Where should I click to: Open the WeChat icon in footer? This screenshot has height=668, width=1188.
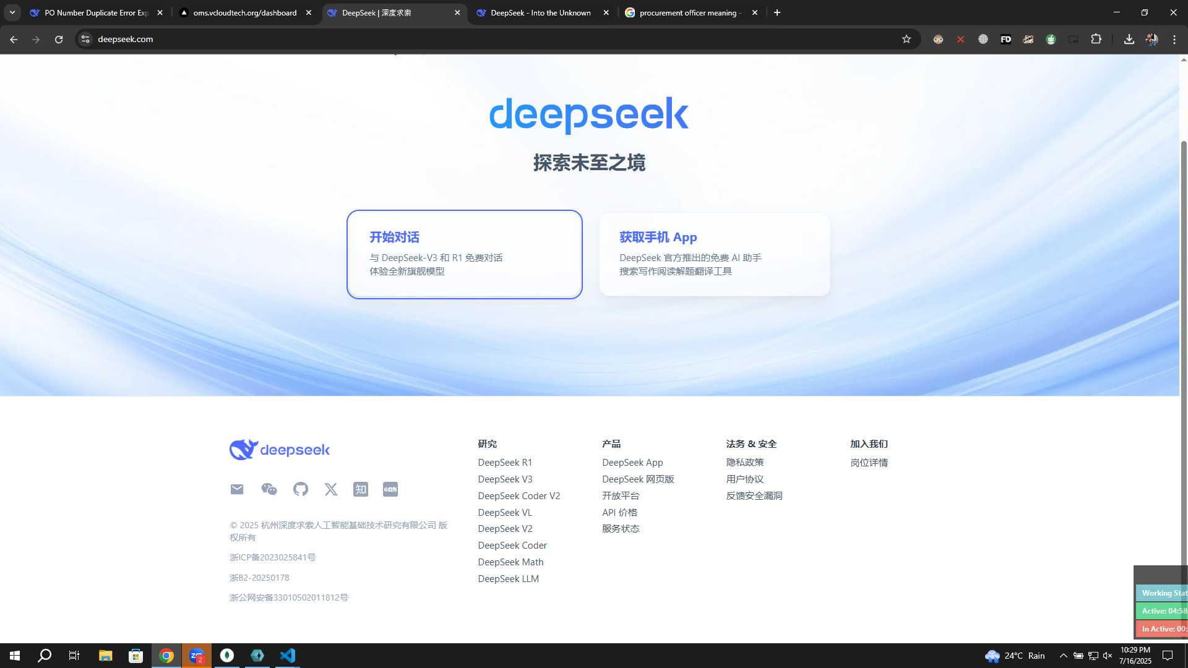click(269, 489)
